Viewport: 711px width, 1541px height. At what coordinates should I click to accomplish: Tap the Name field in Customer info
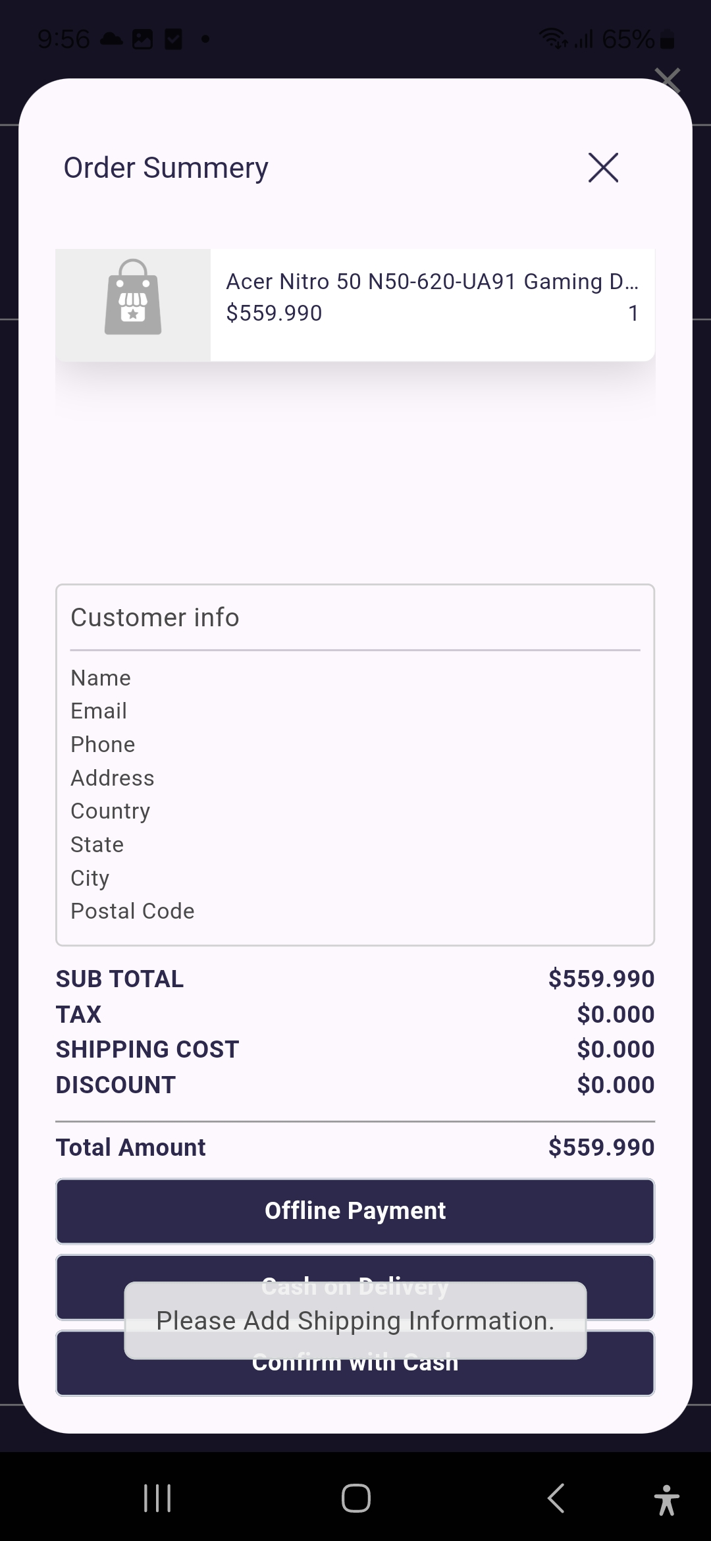pyautogui.click(x=101, y=678)
